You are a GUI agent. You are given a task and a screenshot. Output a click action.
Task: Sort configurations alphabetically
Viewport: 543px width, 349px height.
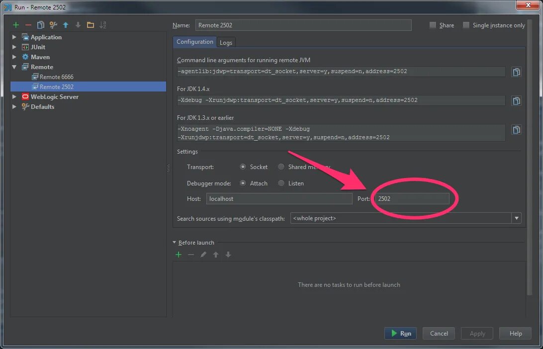(x=103, y=25)
